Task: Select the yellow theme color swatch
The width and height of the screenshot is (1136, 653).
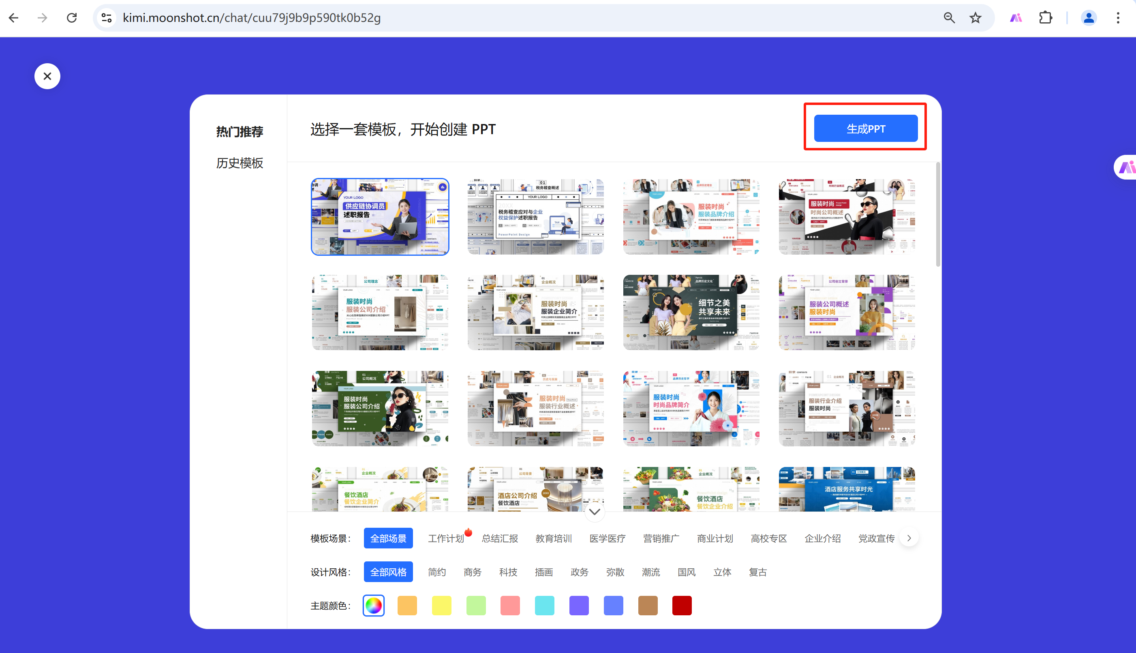Action: 442,606
